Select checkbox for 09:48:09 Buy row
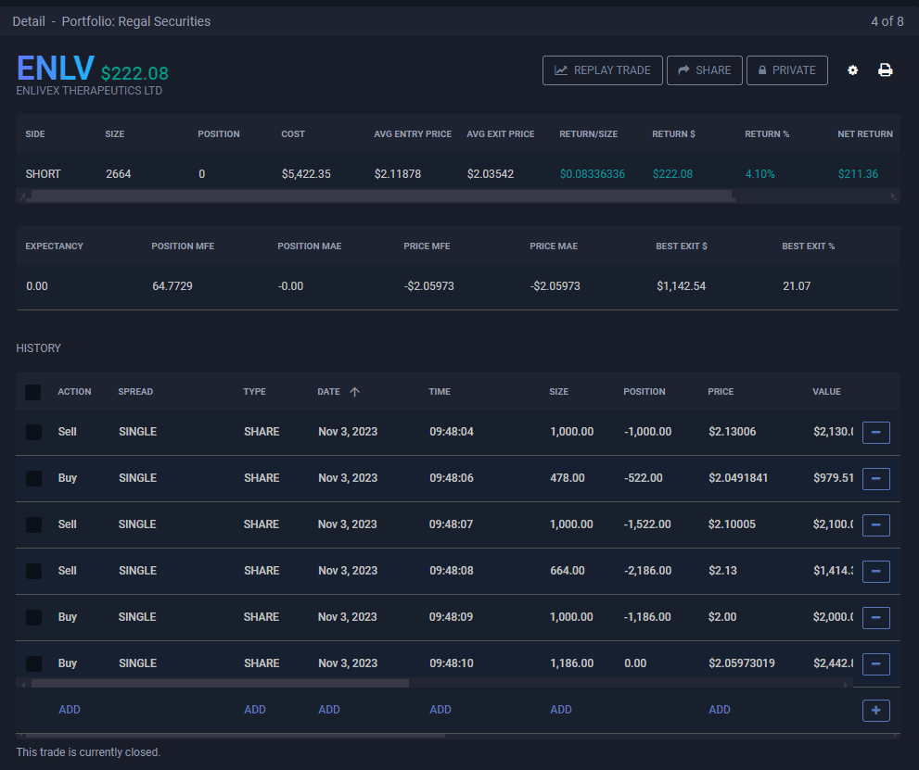Image resolution: width=919 pixels, height=770 pixels. pyautogui.click(x=33, y=617)
